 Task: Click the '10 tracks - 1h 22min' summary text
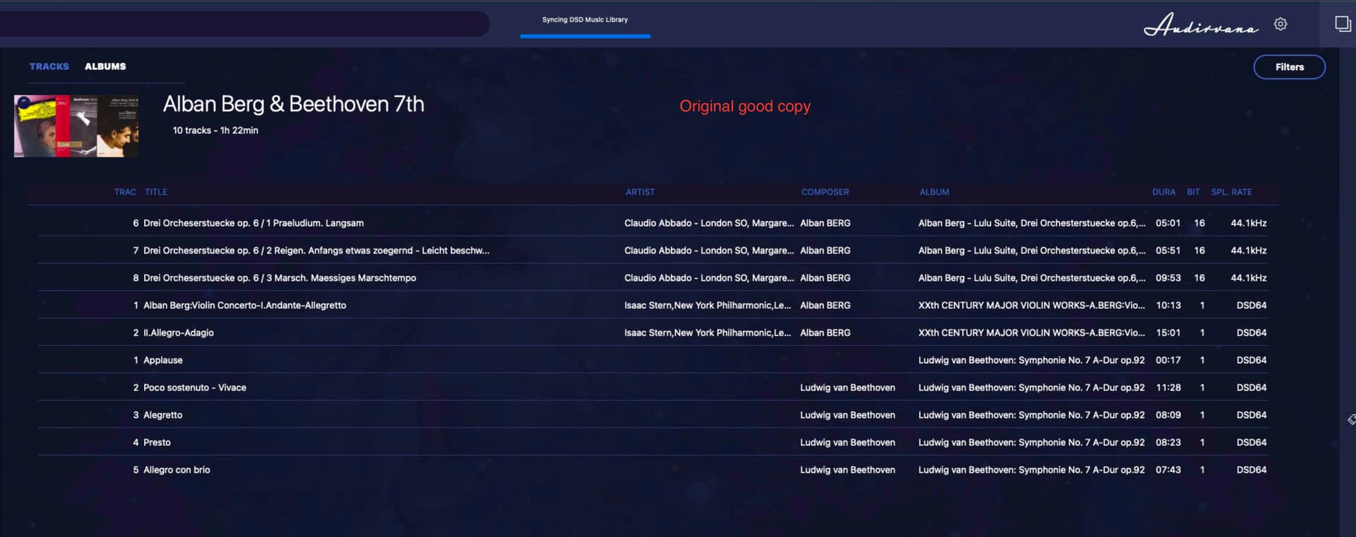pyautogui.click(x=215, y=131)
